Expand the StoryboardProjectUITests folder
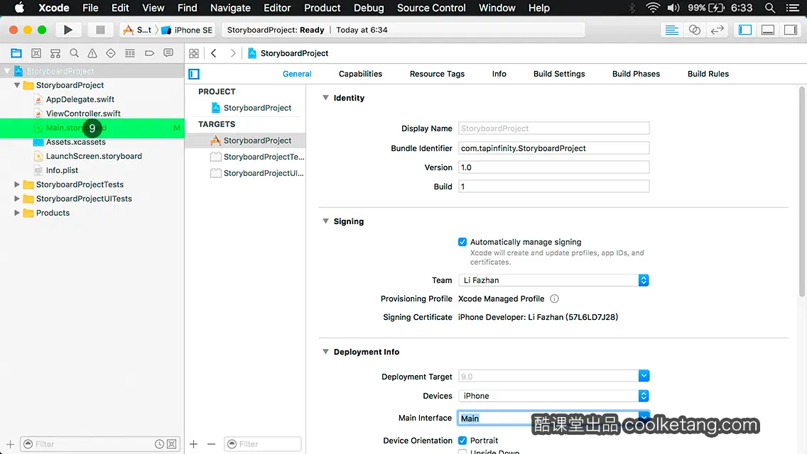The width and height of the screenshot is (807, 454). tap(17, 199)
